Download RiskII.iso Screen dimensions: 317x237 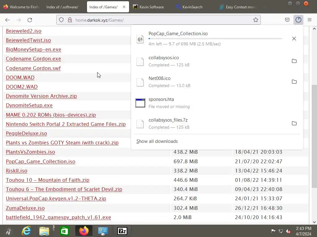pyautogui.click(x=17, y=171)
